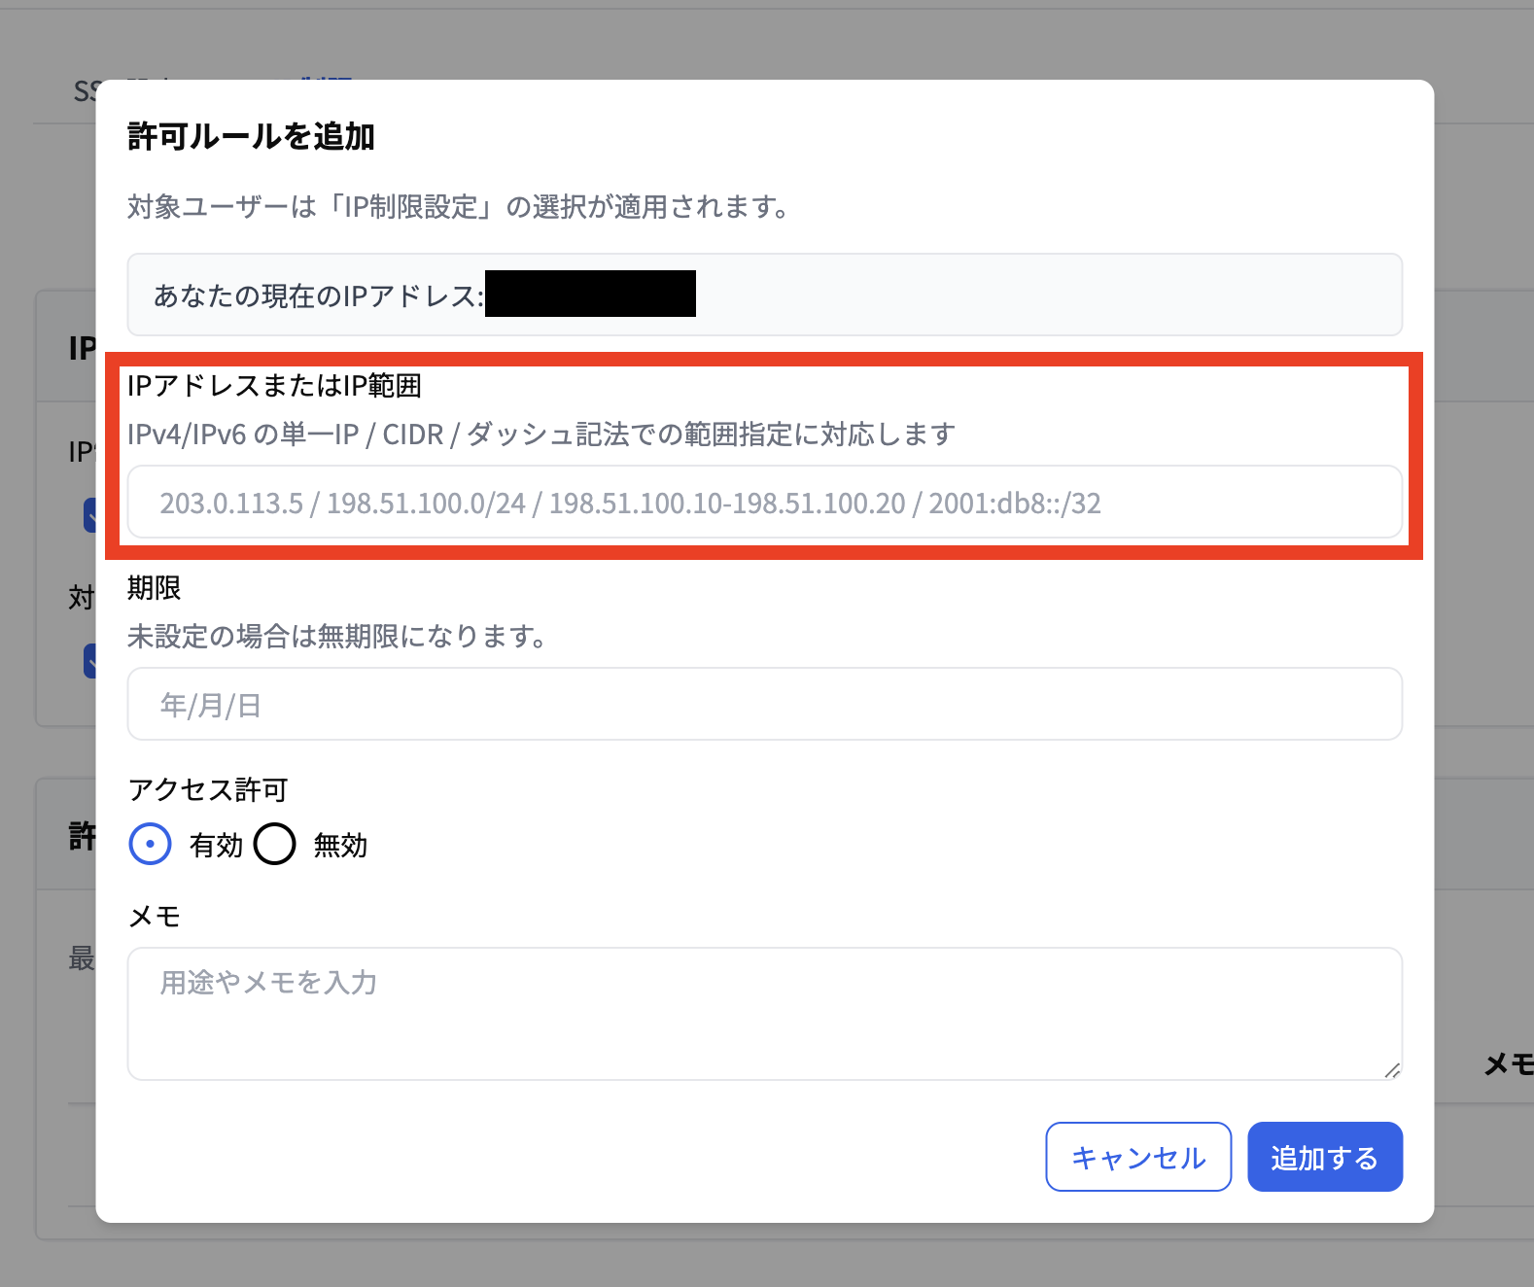Image resolution: width=1534 pixels, height=1287 pixels.
Task: Click the IPv4/IPv6 CIDR format hint text
Action: pos(541,435)
